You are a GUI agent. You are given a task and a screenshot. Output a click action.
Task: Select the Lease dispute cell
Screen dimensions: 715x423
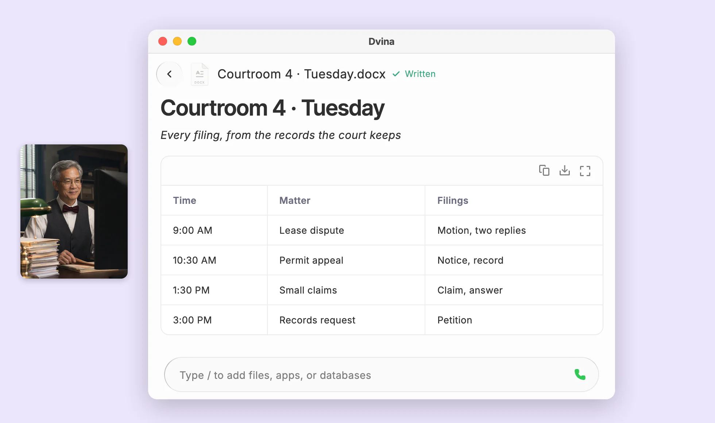[x=346, y=230]
